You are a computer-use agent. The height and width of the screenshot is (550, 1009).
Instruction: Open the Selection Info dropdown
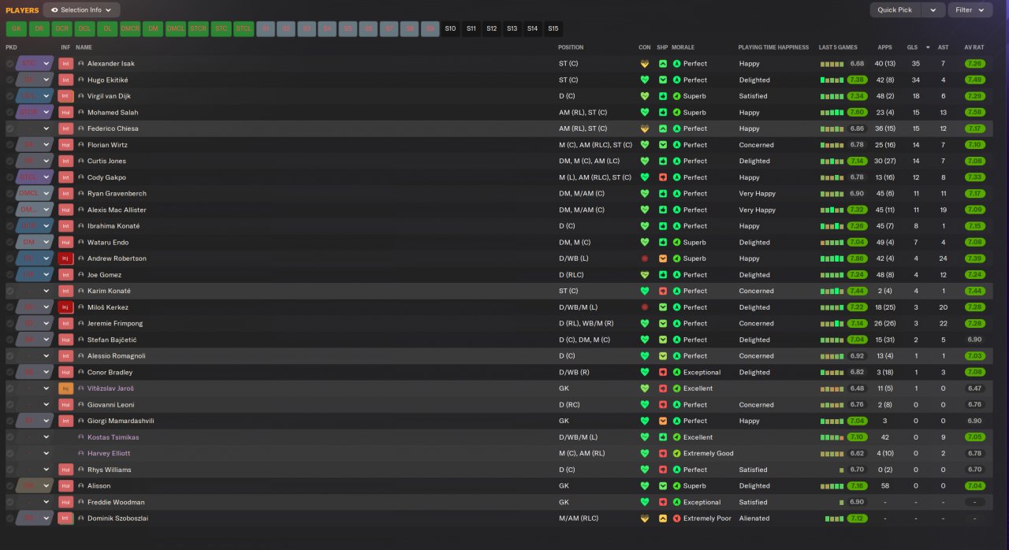(x=82, y=10)
